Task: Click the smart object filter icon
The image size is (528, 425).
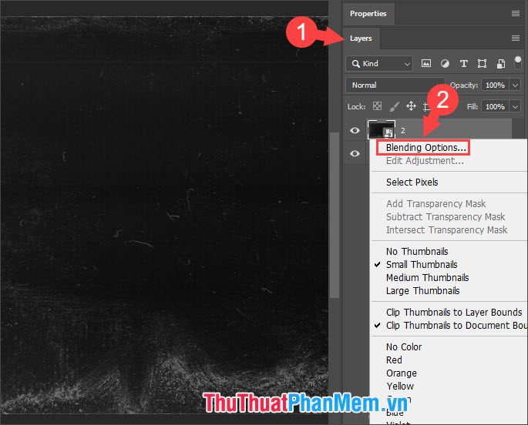Action: pos(501,64)
